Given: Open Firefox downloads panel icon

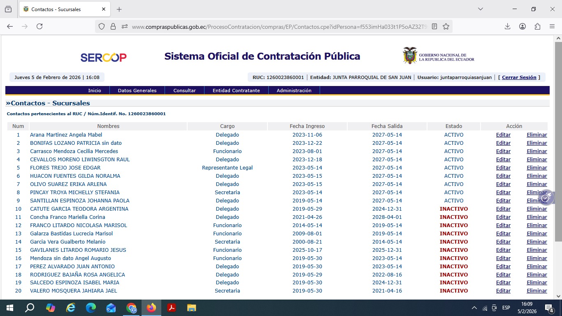Looking at the screenshot, I should pyautogui.click(x=507, y=26).
